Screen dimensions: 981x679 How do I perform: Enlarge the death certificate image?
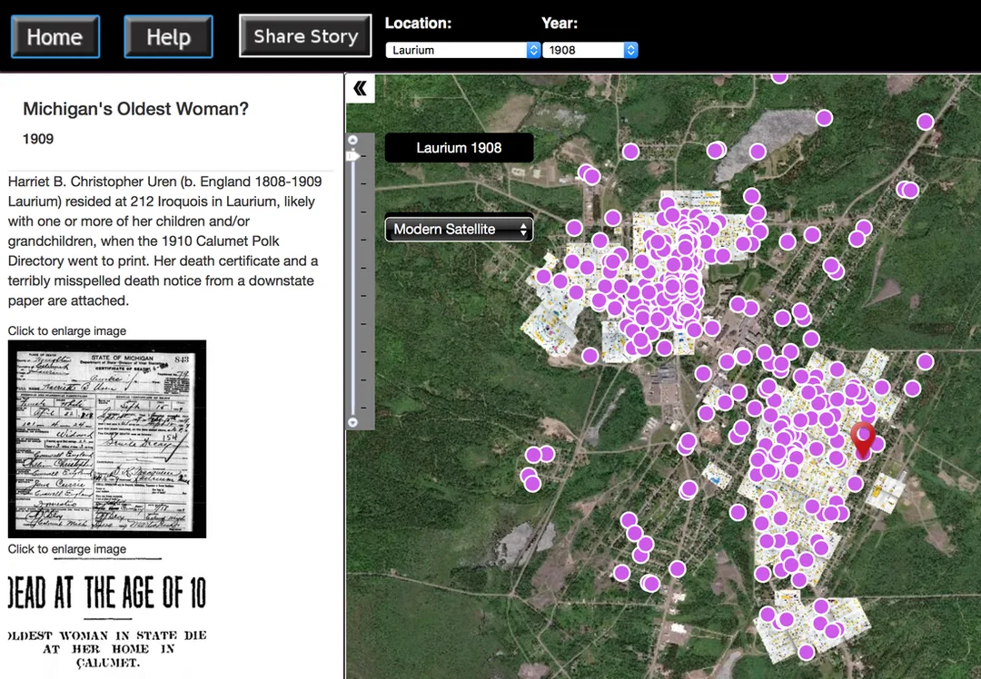[107, 439]
